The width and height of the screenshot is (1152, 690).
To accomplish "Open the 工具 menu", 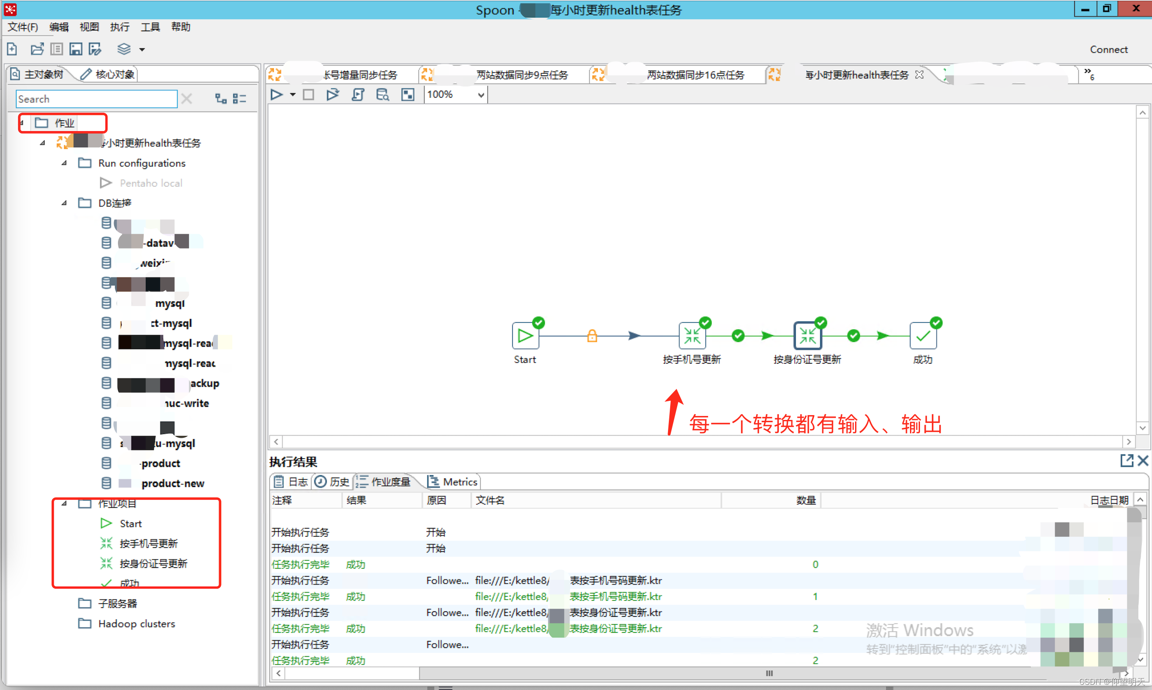I will tap(150, 27).
